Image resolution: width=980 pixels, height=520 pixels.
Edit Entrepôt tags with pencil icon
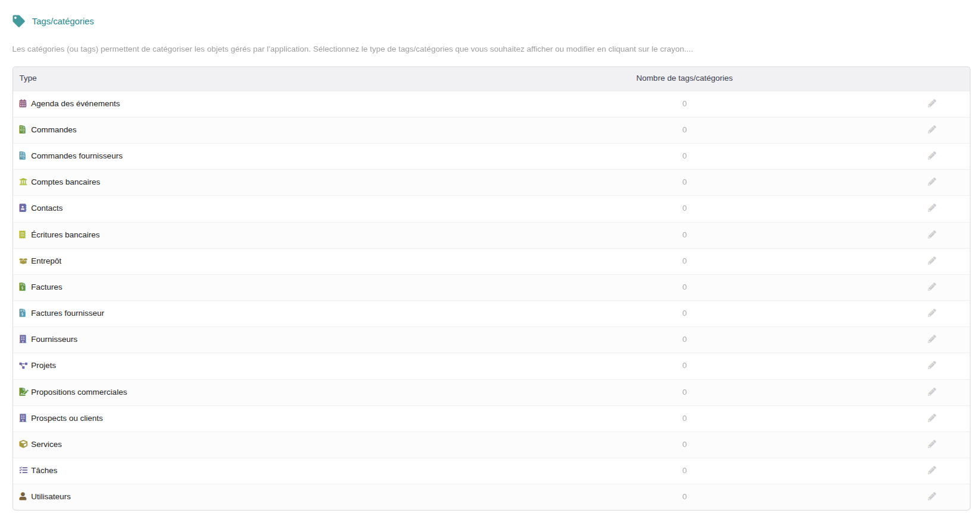pyautogui.click(x=931, y=261)
